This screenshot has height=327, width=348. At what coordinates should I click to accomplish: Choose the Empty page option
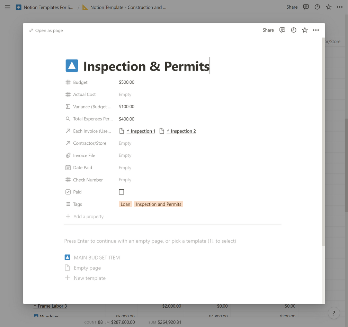(87, 268)
